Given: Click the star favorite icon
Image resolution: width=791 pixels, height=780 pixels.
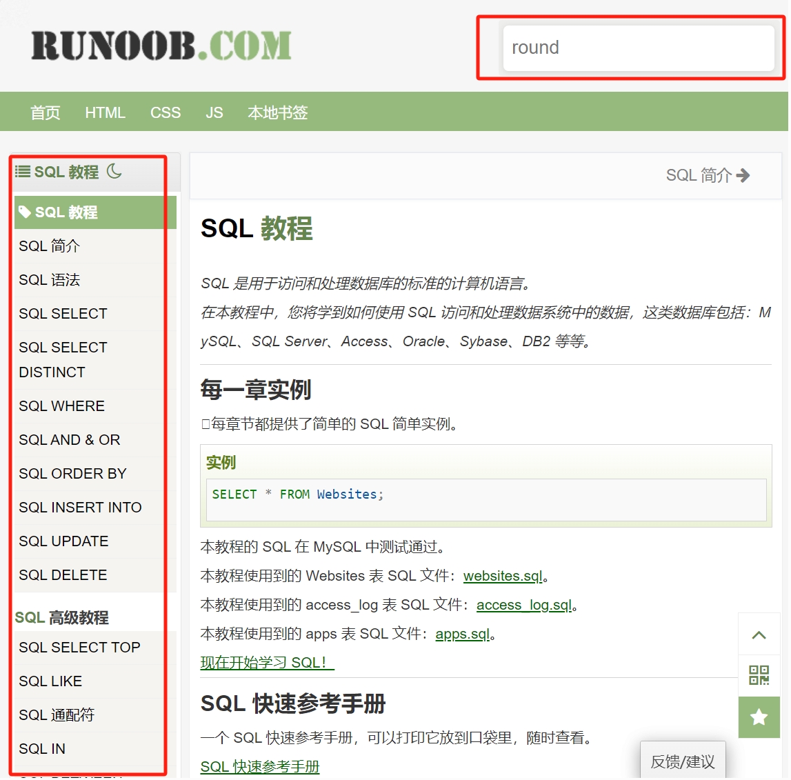Looking at the screenshot, I should pos(759,717).
